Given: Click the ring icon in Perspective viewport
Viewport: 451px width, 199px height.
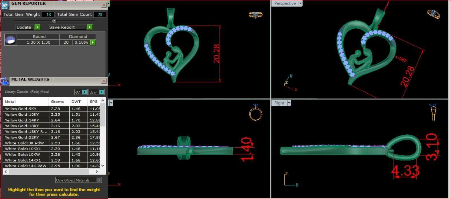Looking at the screenshot, I should (x=433, y=14).
